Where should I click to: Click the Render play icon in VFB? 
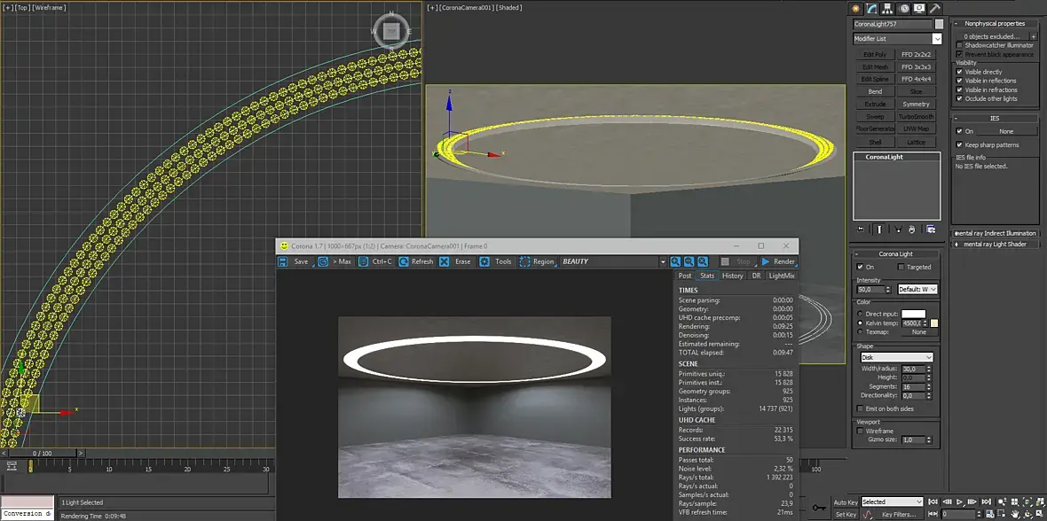(x=766, y=261)
